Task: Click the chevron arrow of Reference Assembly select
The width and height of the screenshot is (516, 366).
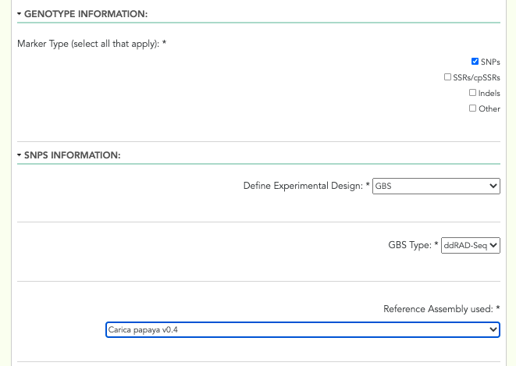Action: 493,330
